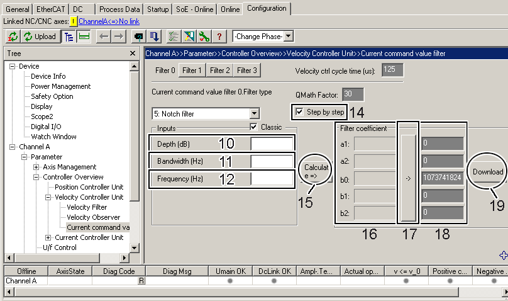Collapse the Device tree node
The height and width of the screenshot is (301, 508).
pos(13,66)
